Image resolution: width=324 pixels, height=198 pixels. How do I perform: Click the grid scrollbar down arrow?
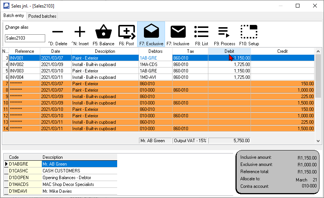tap(318, 141)
